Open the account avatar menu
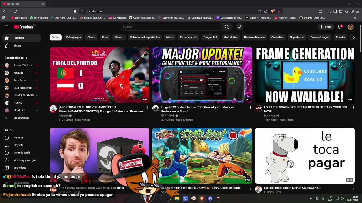This screenshot has width=362, height=203. [x=350, y=27]
